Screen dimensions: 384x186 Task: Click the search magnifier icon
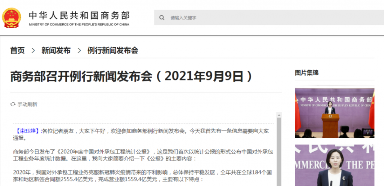click(x=162, y=18)
